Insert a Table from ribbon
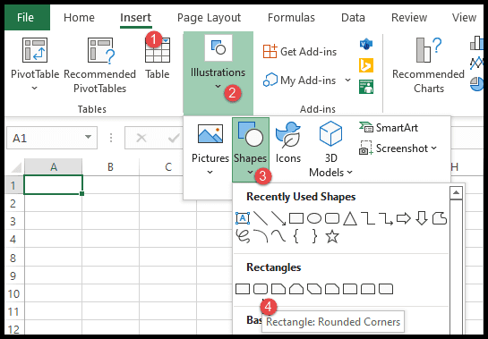The width and height of the screenshot is (488, 339). [x=158, y=59]
